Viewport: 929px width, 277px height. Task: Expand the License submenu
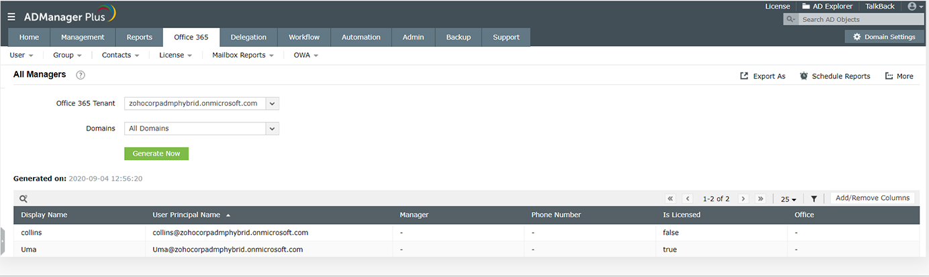[176, 55]
